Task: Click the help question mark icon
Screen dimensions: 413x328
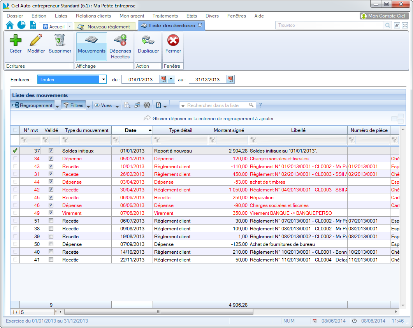Action: tap(260, 105)
